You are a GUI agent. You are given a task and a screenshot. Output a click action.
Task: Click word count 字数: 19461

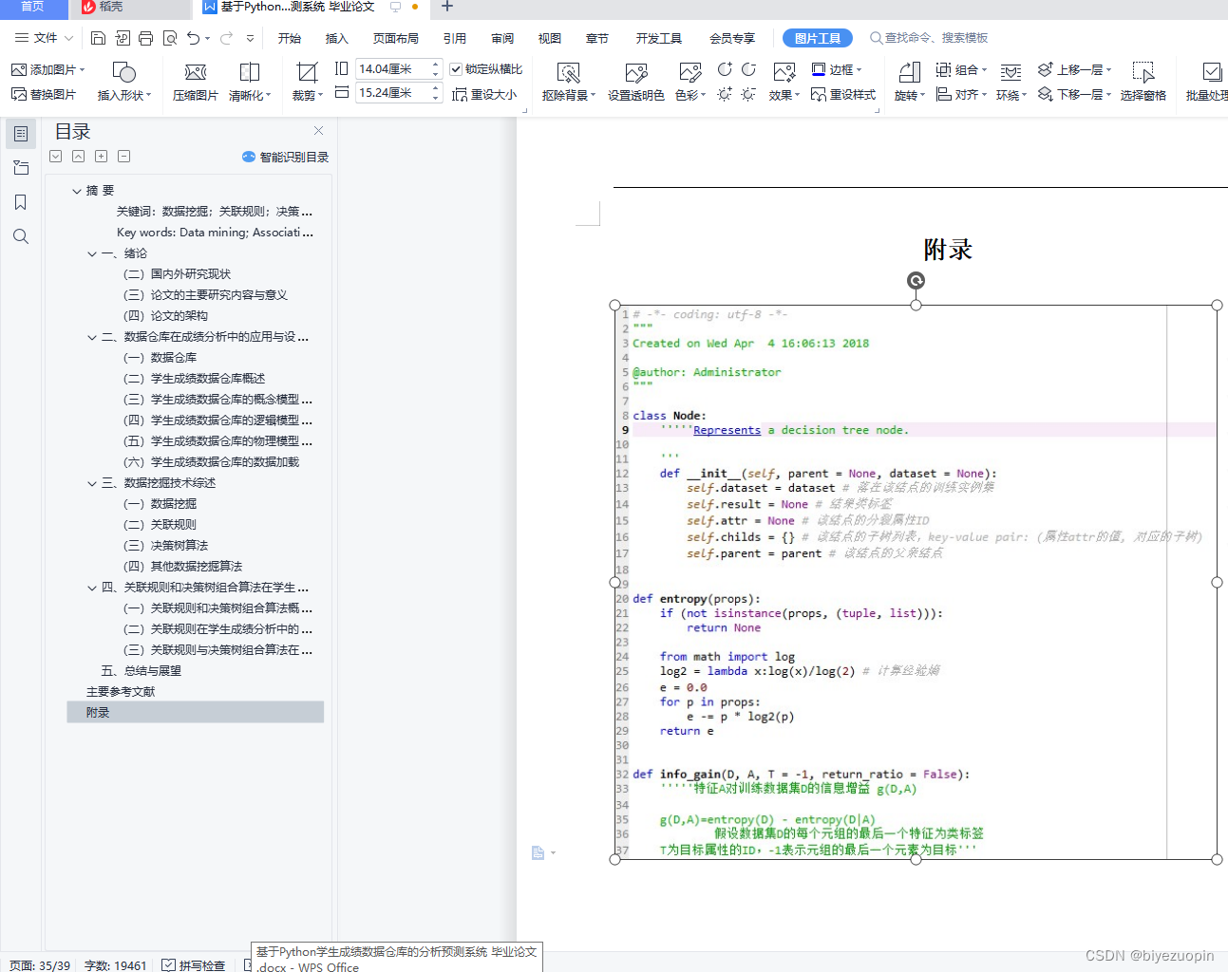point(115,964)
